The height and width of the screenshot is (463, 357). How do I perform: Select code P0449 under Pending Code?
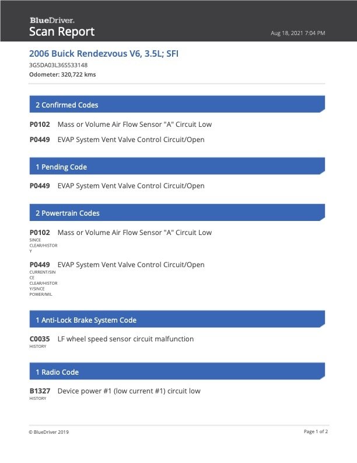coord(40,186)
